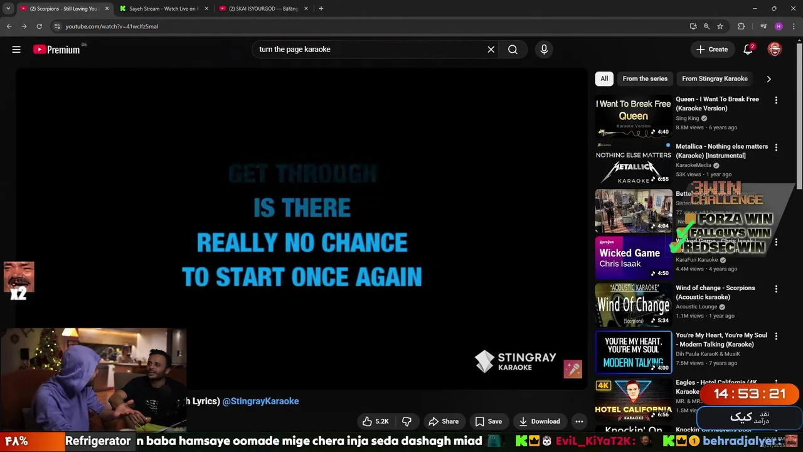This screenshot has width=803, height=452.
Task: Bookmark this page with the star
Action: (720, 26)
